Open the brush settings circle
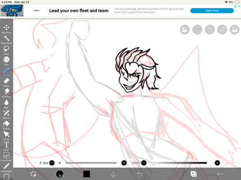This screenshot has height=180, width=241. 60,174
